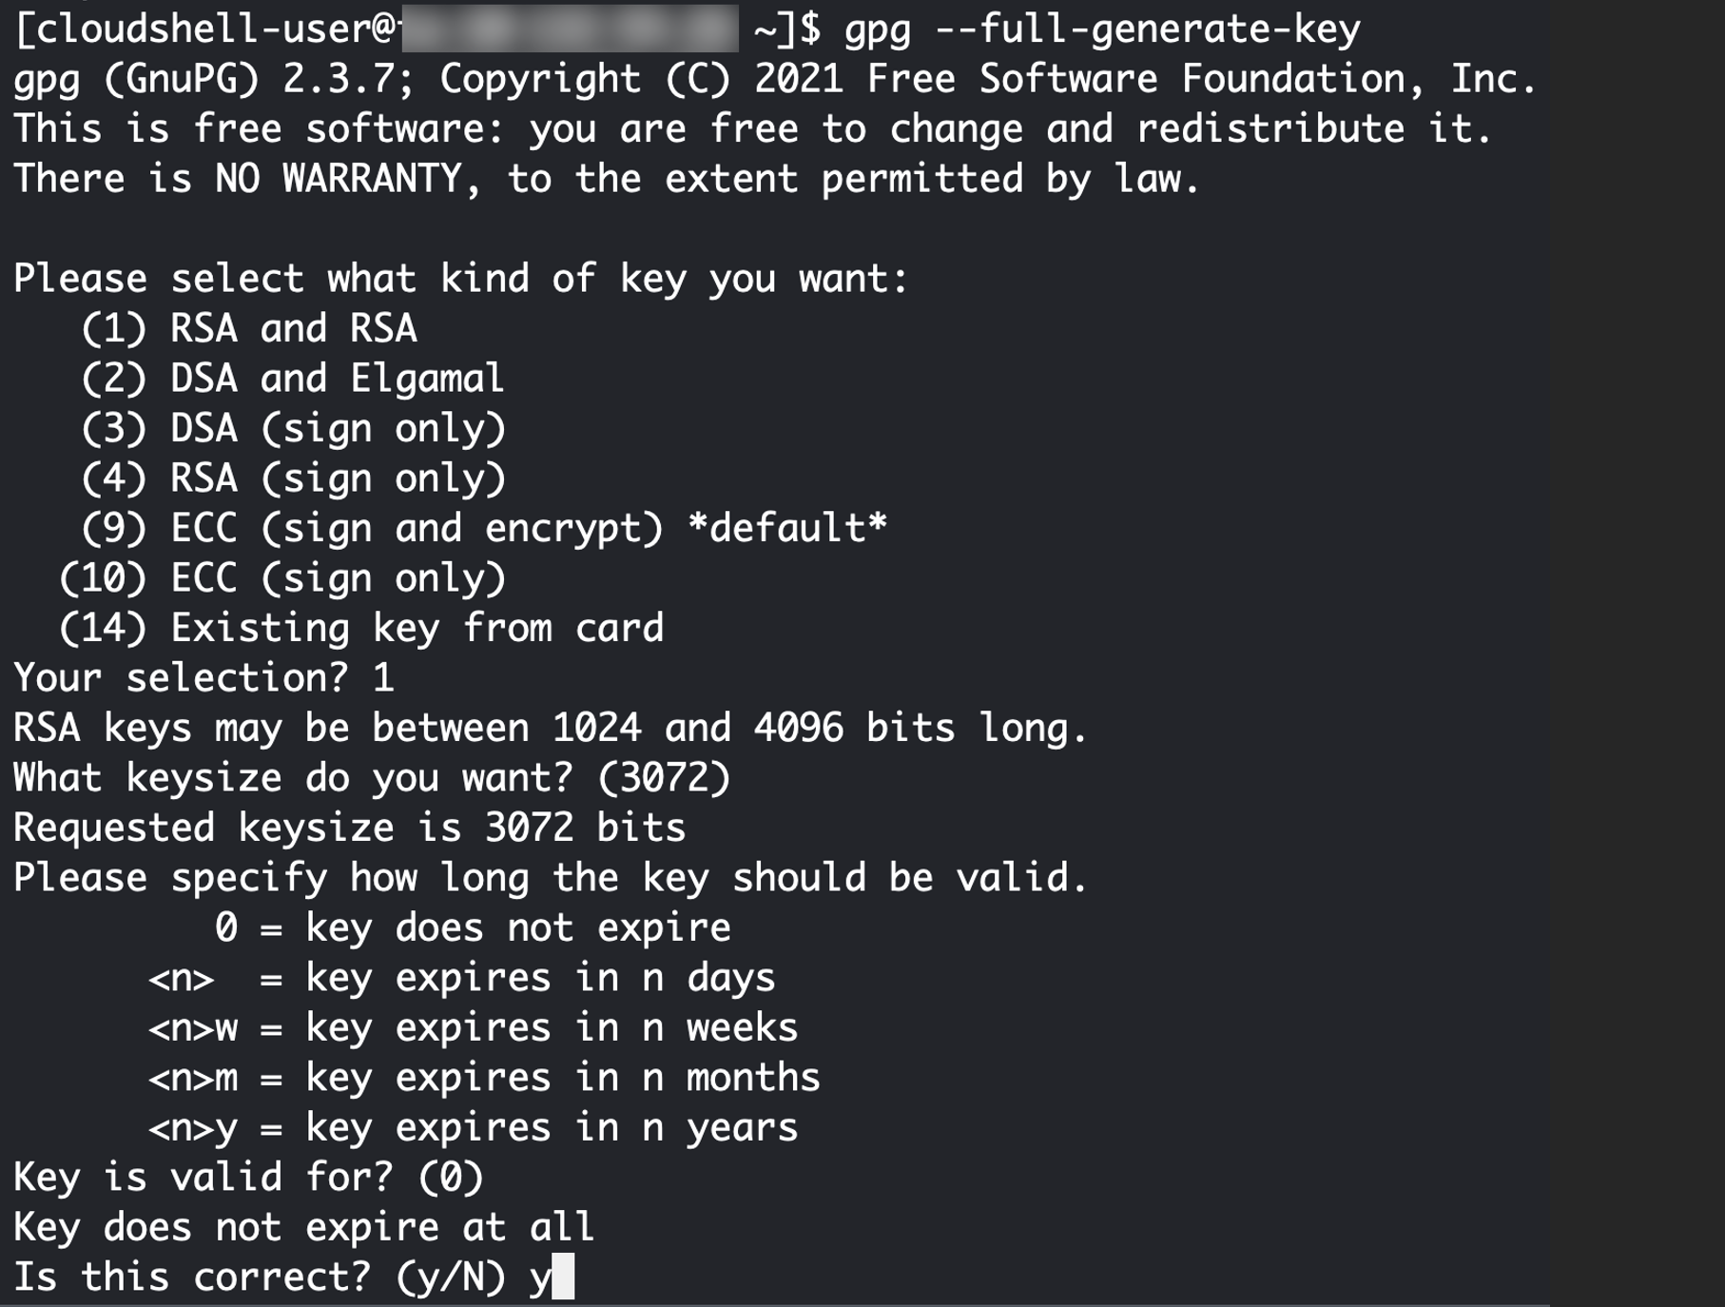Click option (1) RSA and RSA
The height and width of the screenshot is (1307, 1725).
pyautogui.click(x=249, y=329)
